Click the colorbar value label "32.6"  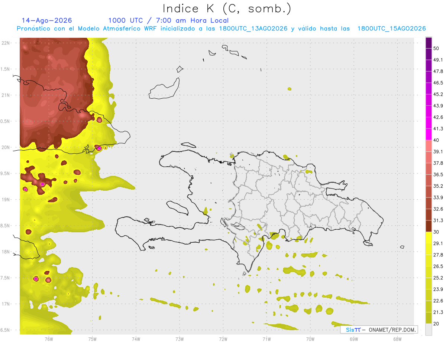[x=438, y=209]
